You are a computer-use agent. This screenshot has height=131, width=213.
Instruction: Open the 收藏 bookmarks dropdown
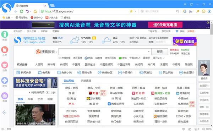pos(7,17)
